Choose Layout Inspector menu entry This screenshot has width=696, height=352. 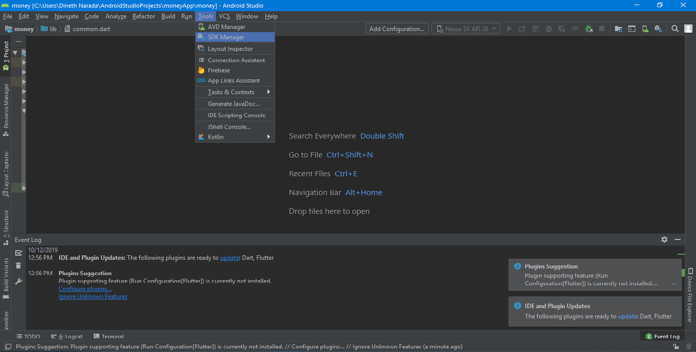pyautogui.click(x=235, y=49)
